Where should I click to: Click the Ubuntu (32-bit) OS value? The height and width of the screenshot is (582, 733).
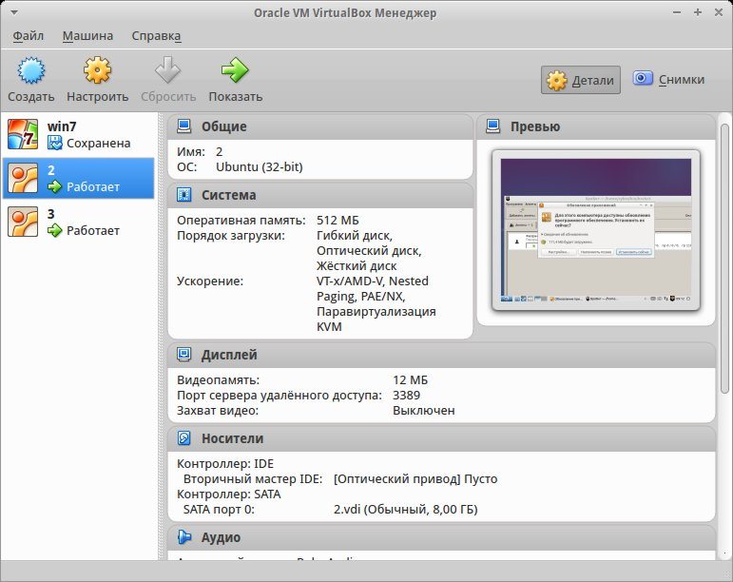(259, 166)
